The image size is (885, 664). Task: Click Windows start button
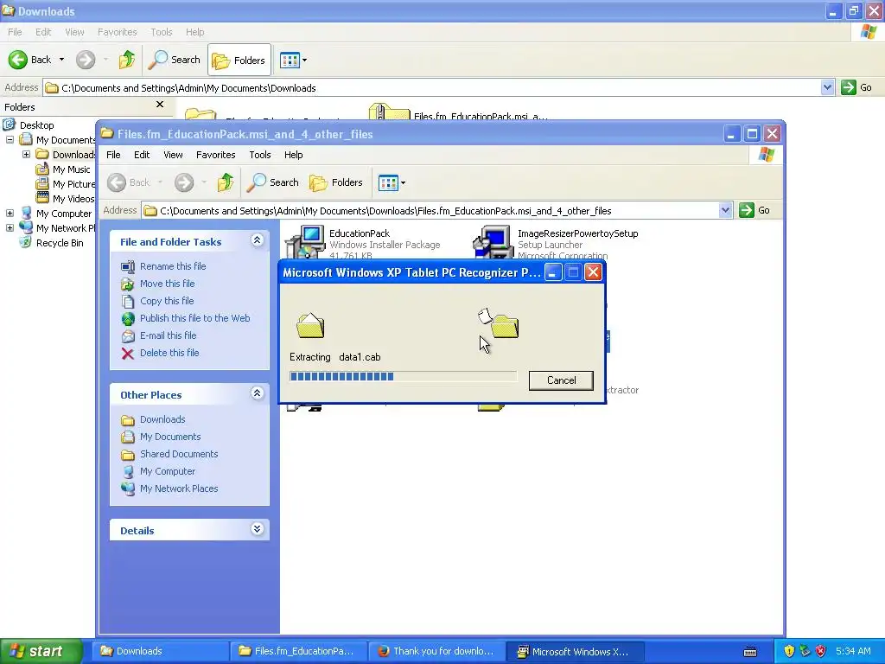(41, 652)
